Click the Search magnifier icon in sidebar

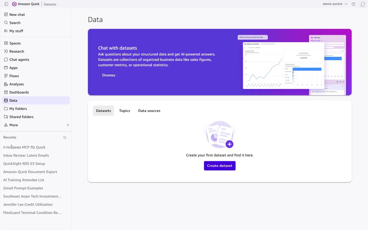[x=6, y=23]
